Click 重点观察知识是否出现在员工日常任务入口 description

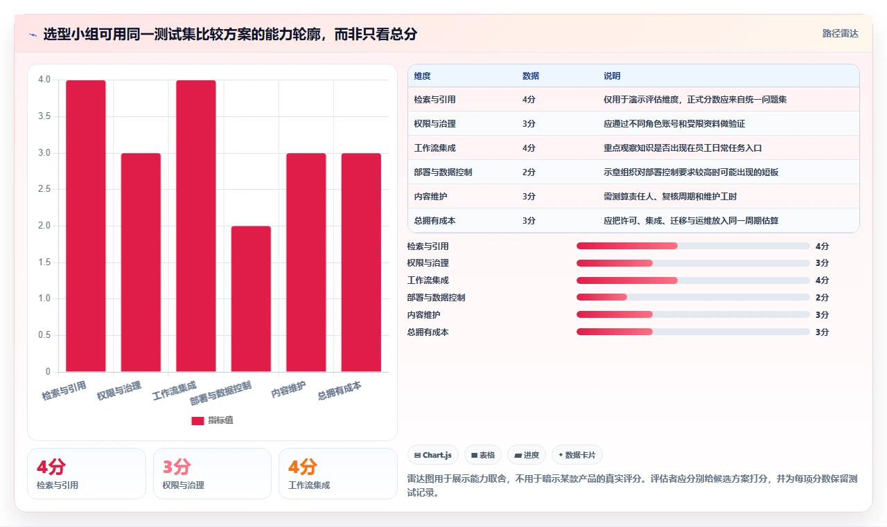(x=683, y=148)
